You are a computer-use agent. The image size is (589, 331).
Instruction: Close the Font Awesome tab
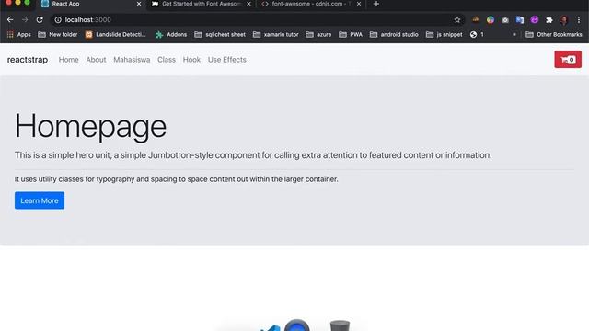click(248, 4)
